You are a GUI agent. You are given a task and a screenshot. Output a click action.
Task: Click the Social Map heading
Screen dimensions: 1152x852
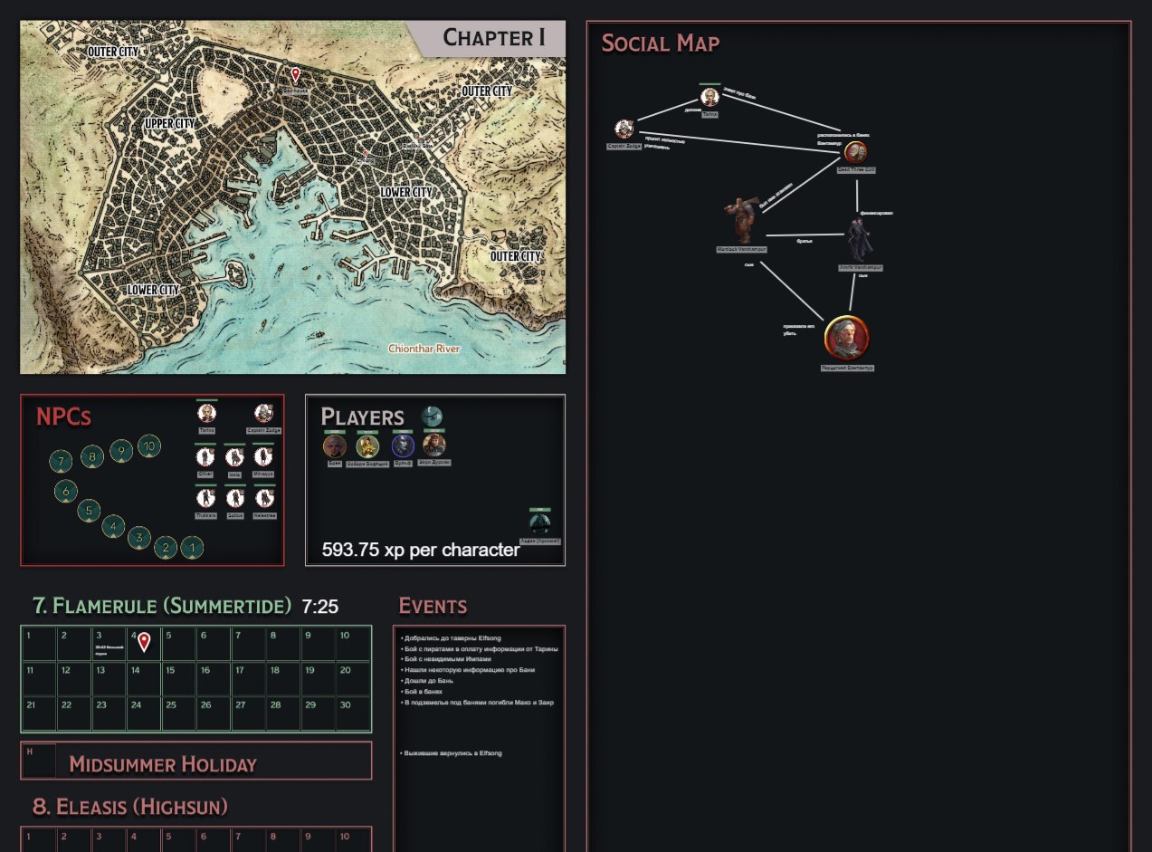point(661,43)
